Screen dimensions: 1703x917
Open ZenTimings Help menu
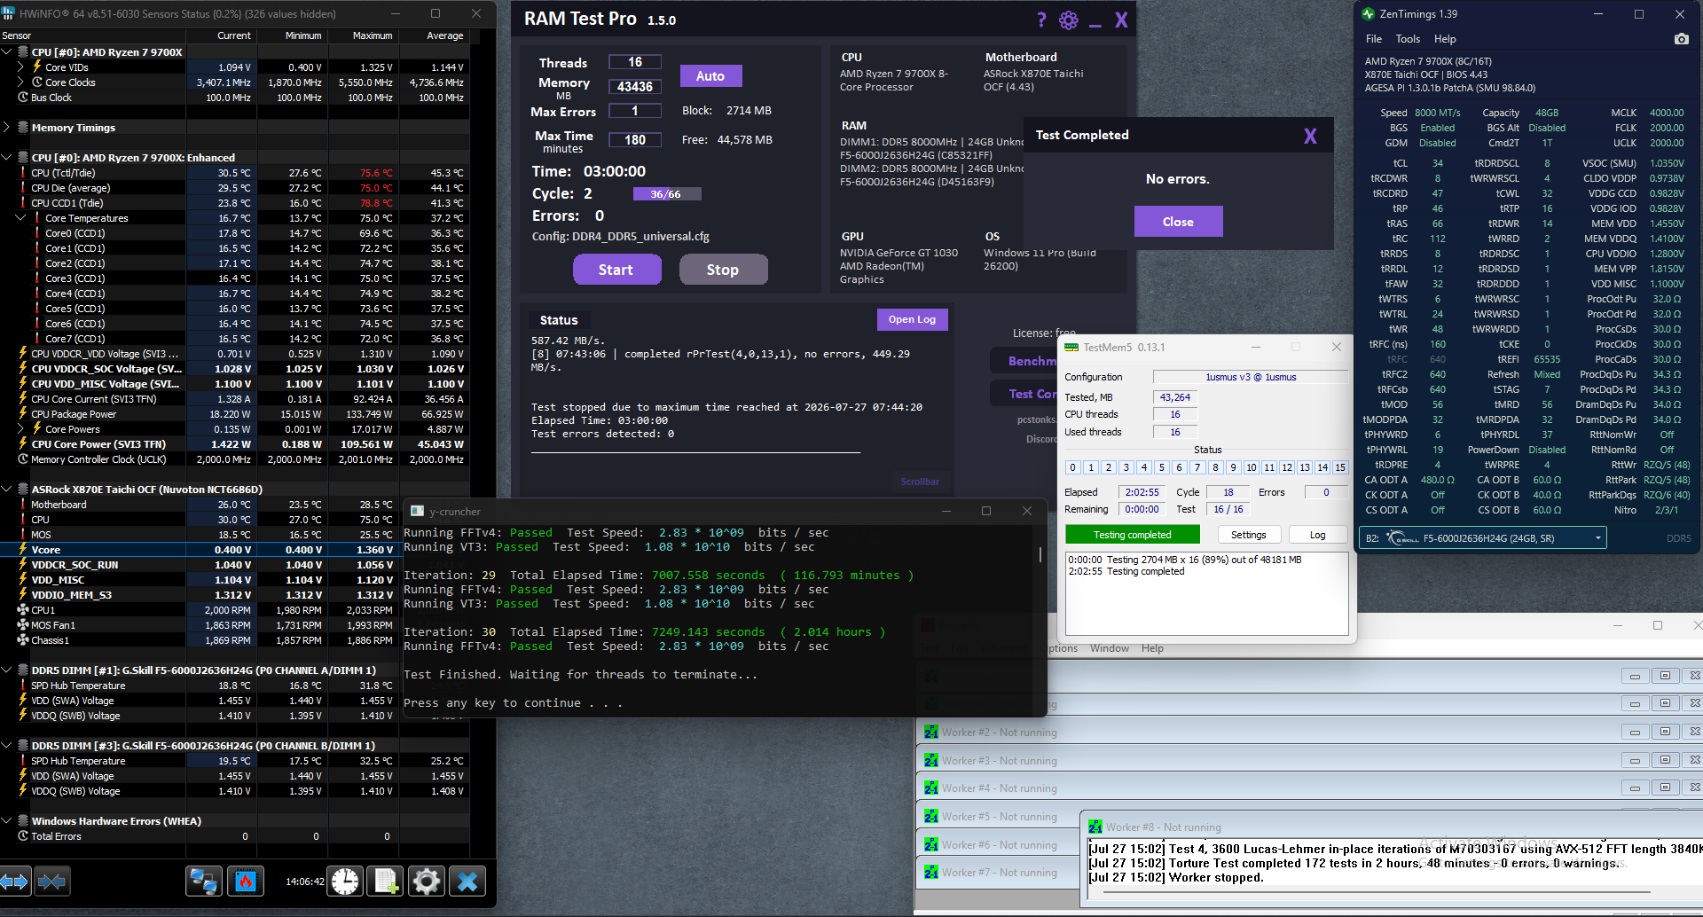[x=1445, y=39]
